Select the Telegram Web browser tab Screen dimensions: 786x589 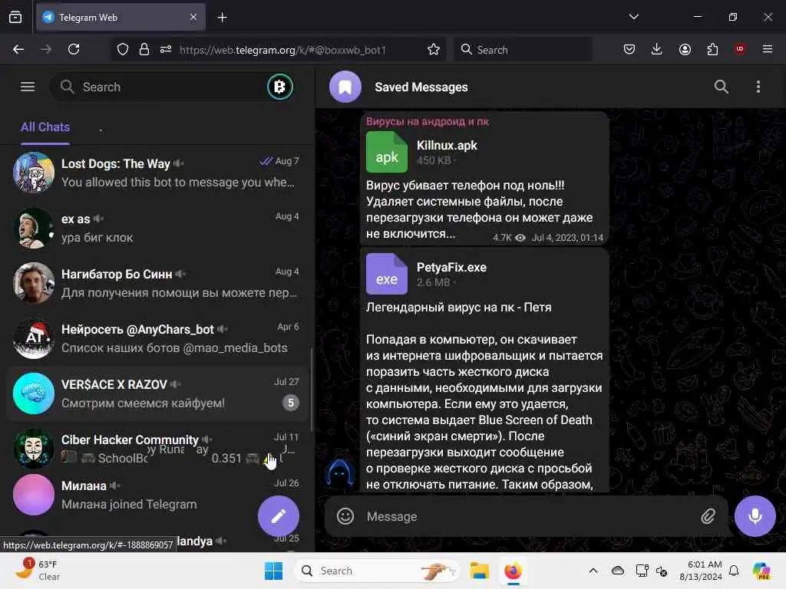121,17
